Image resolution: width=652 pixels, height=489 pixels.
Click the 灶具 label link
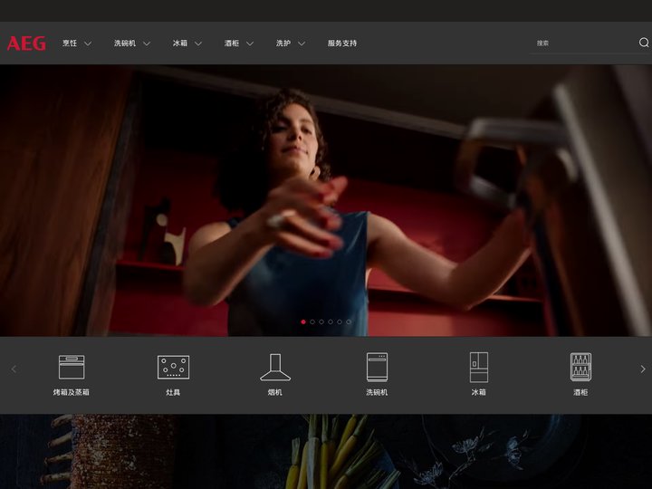tap(173, 392)
